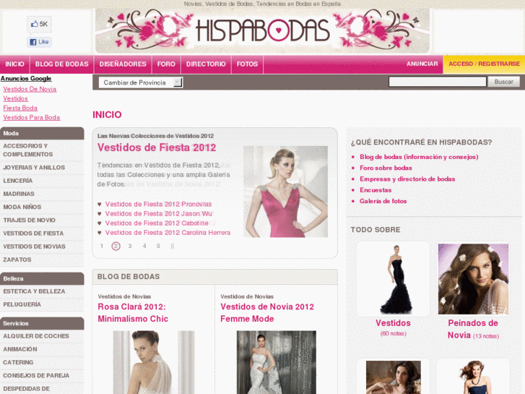Screen dimensions: 525x394
Task: Open Estetica y Belleza category
Action: pyautogui.click(x=42, y=291)
